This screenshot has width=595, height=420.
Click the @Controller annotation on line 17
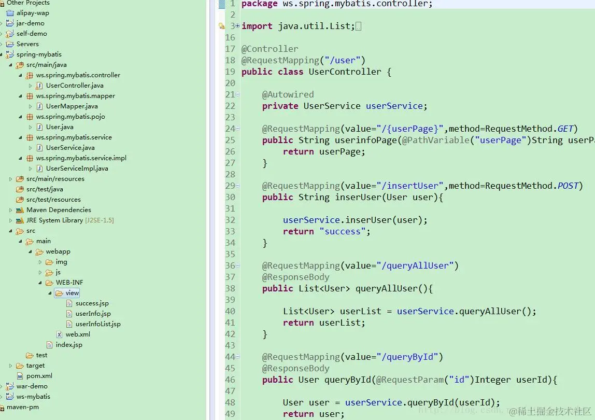click(270, 49)
